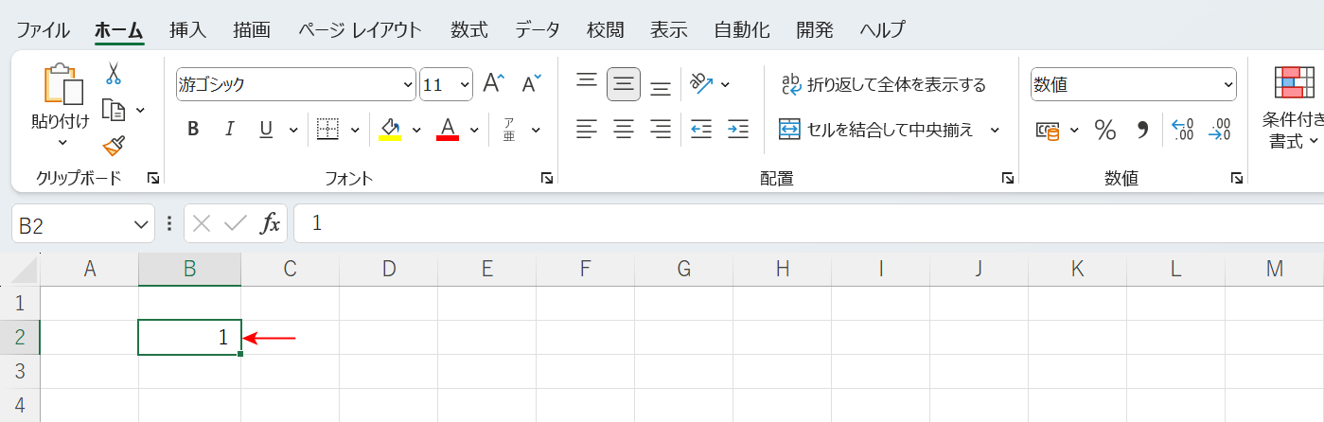Screen dimensions: 1324x422
Task: Click the Format Painter brush icon
Action: pos(114,146)
